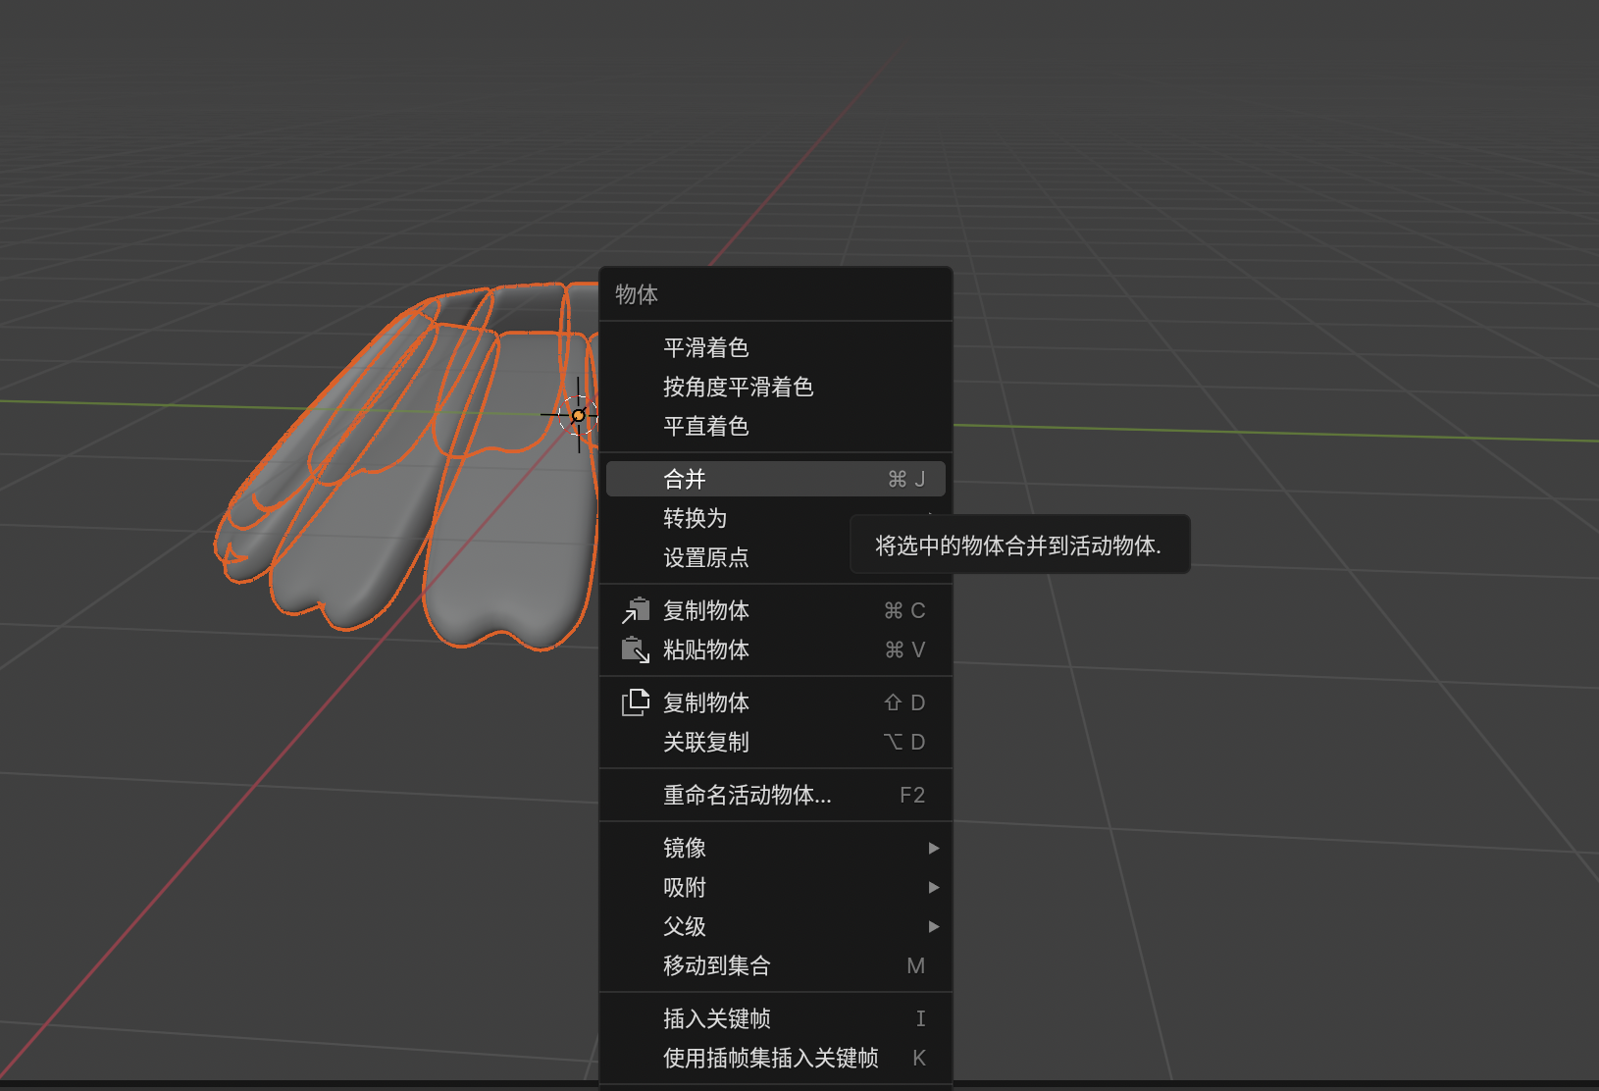Expand the 吸附 submenu arrow
The height and width of the screenshot is (1091, 1599).
[x=933, y=887]
